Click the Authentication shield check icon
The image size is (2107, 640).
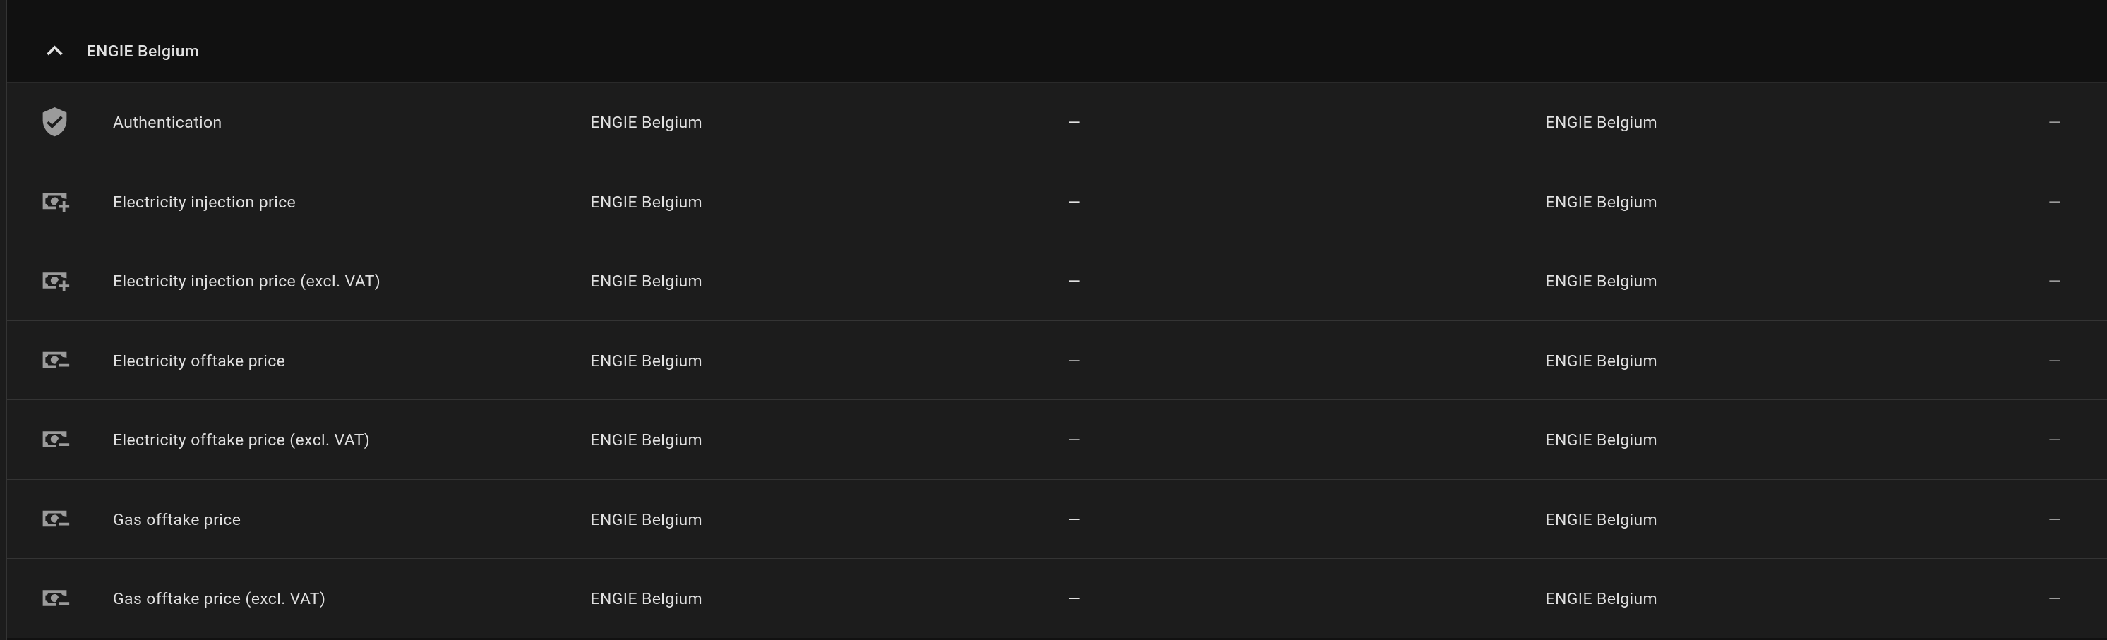(x=55, y=122)
